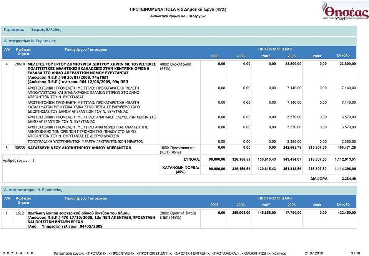
Task: Select the title ΠΡΟΤΕΙΝΟΜΕΝΑ ΠΟΣΑ για Δημοτικά Έργα (45%)
Action: 178,9
